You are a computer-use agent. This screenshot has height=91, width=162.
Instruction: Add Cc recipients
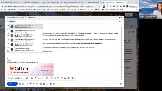[x=117, y=22]
